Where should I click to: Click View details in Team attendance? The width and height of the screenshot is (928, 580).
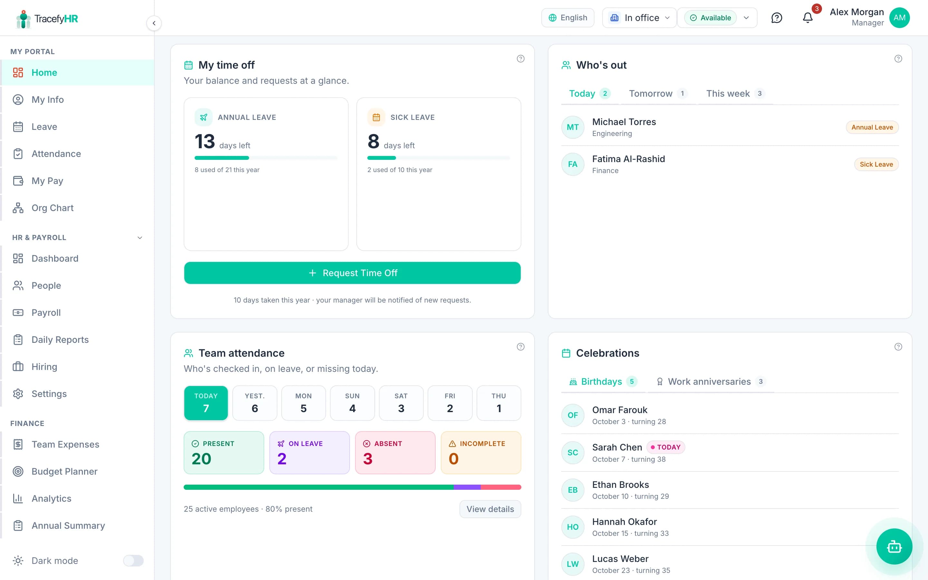(490, 509)
